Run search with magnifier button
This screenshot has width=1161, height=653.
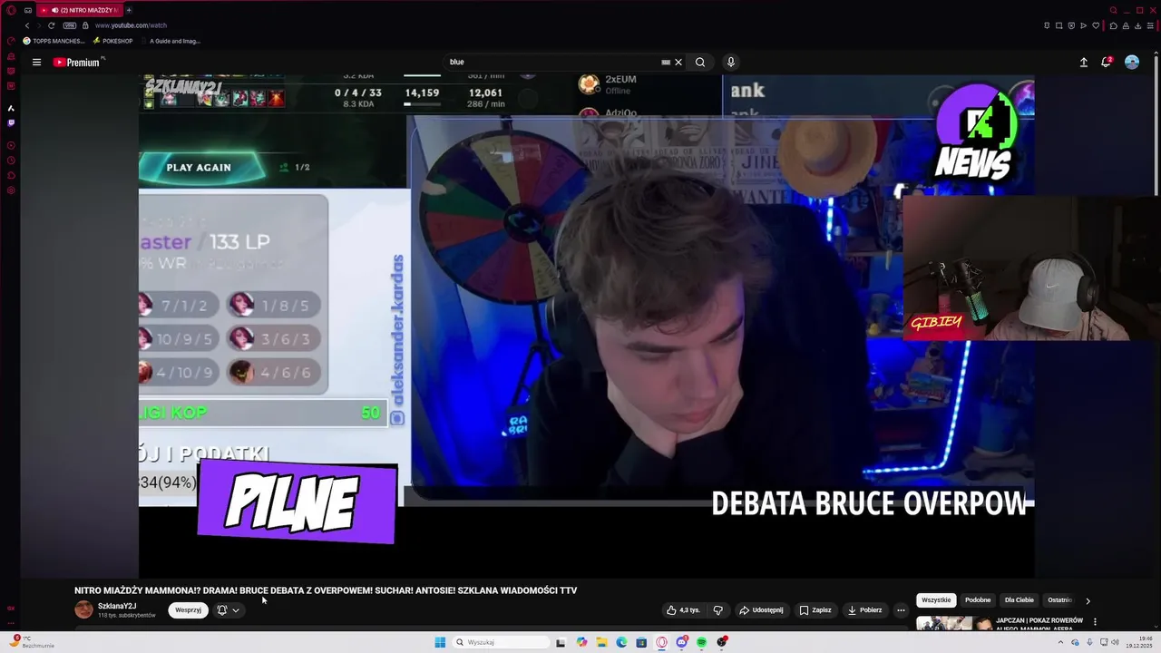700,63
